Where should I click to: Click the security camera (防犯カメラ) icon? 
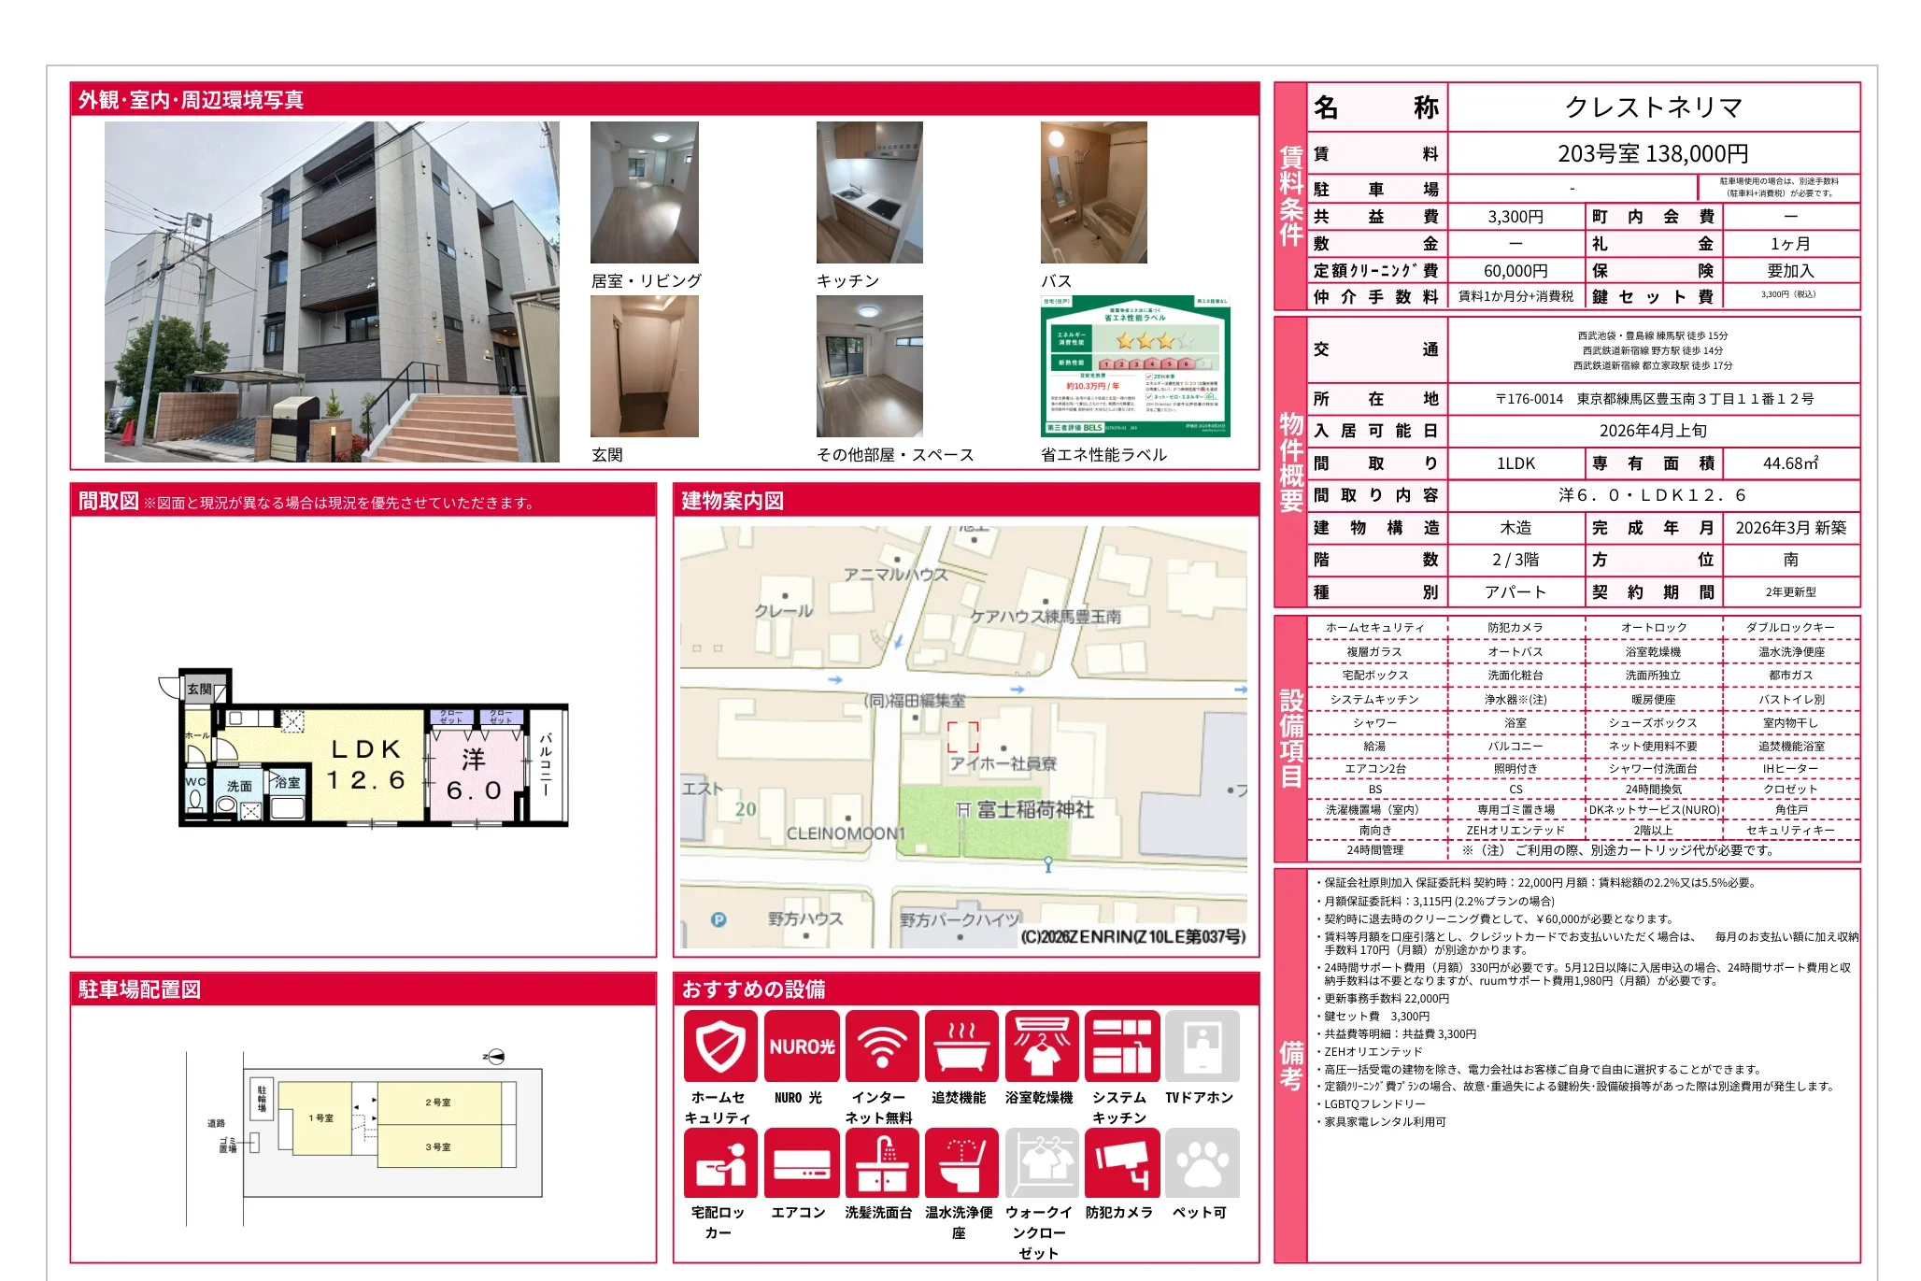pyautogui.click(x=1121, y=1162)
